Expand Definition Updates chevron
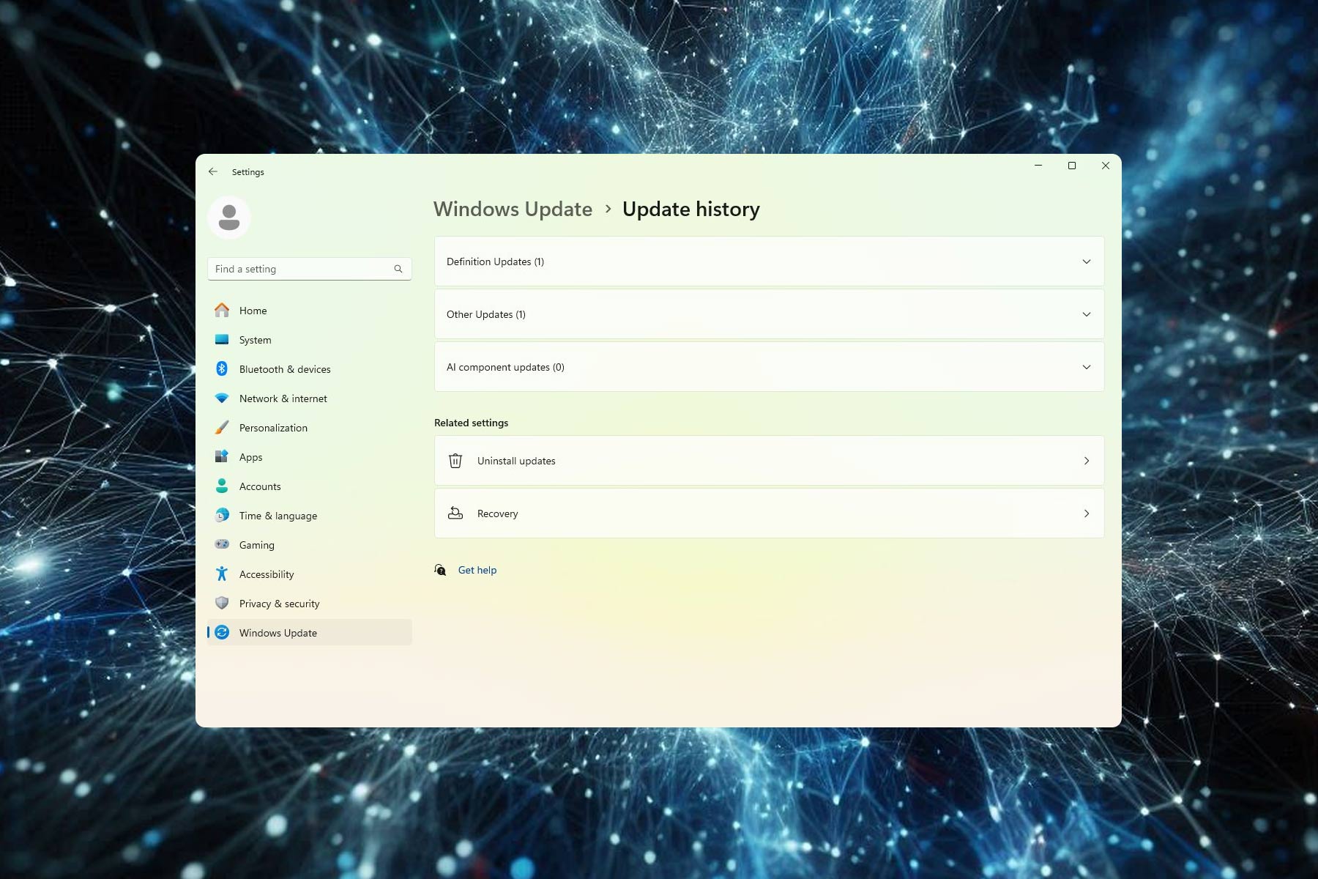The image size is (1318, 879). point(1087,262)
